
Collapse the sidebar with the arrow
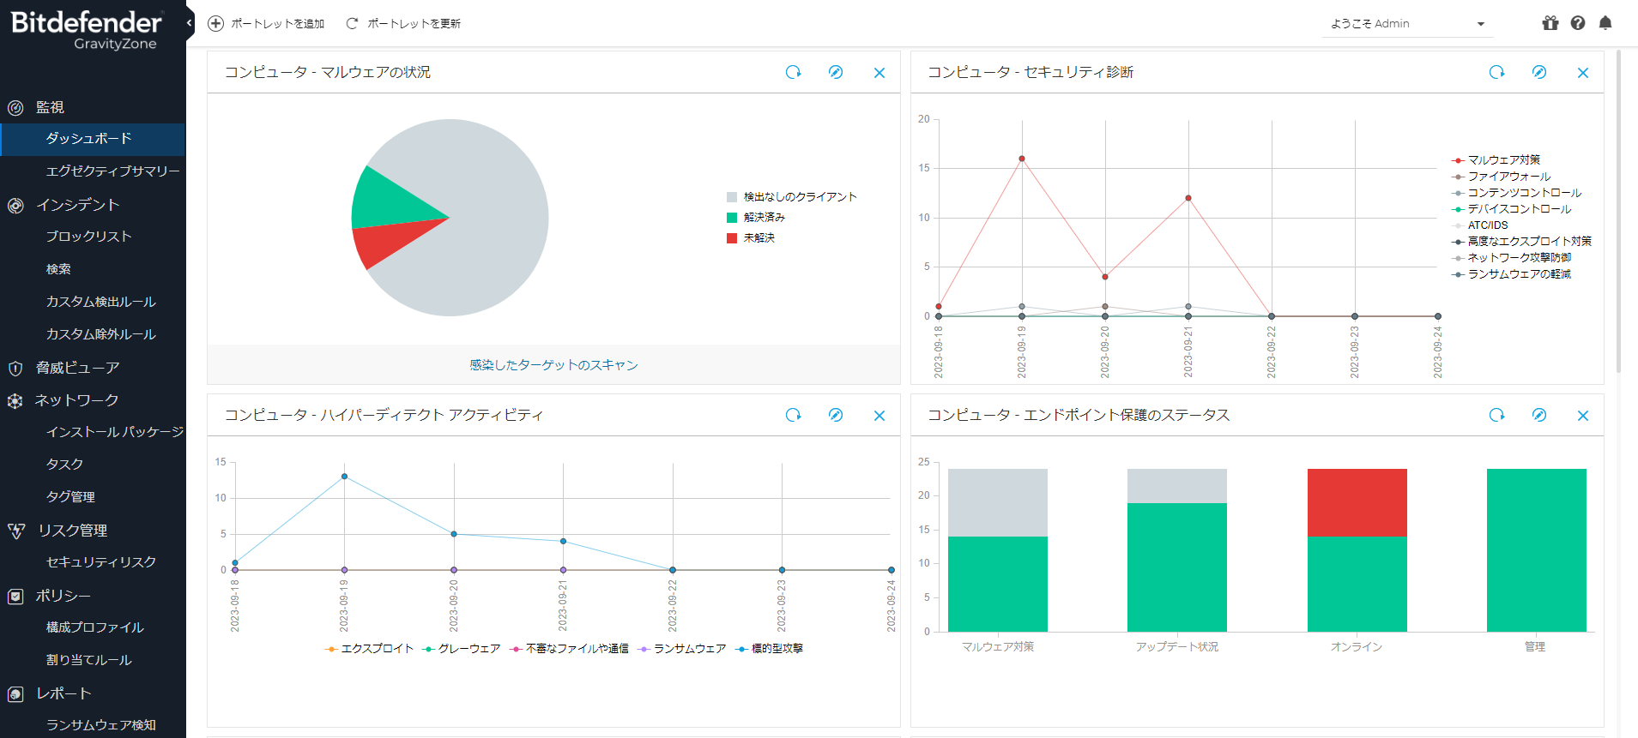pos(189,23)
